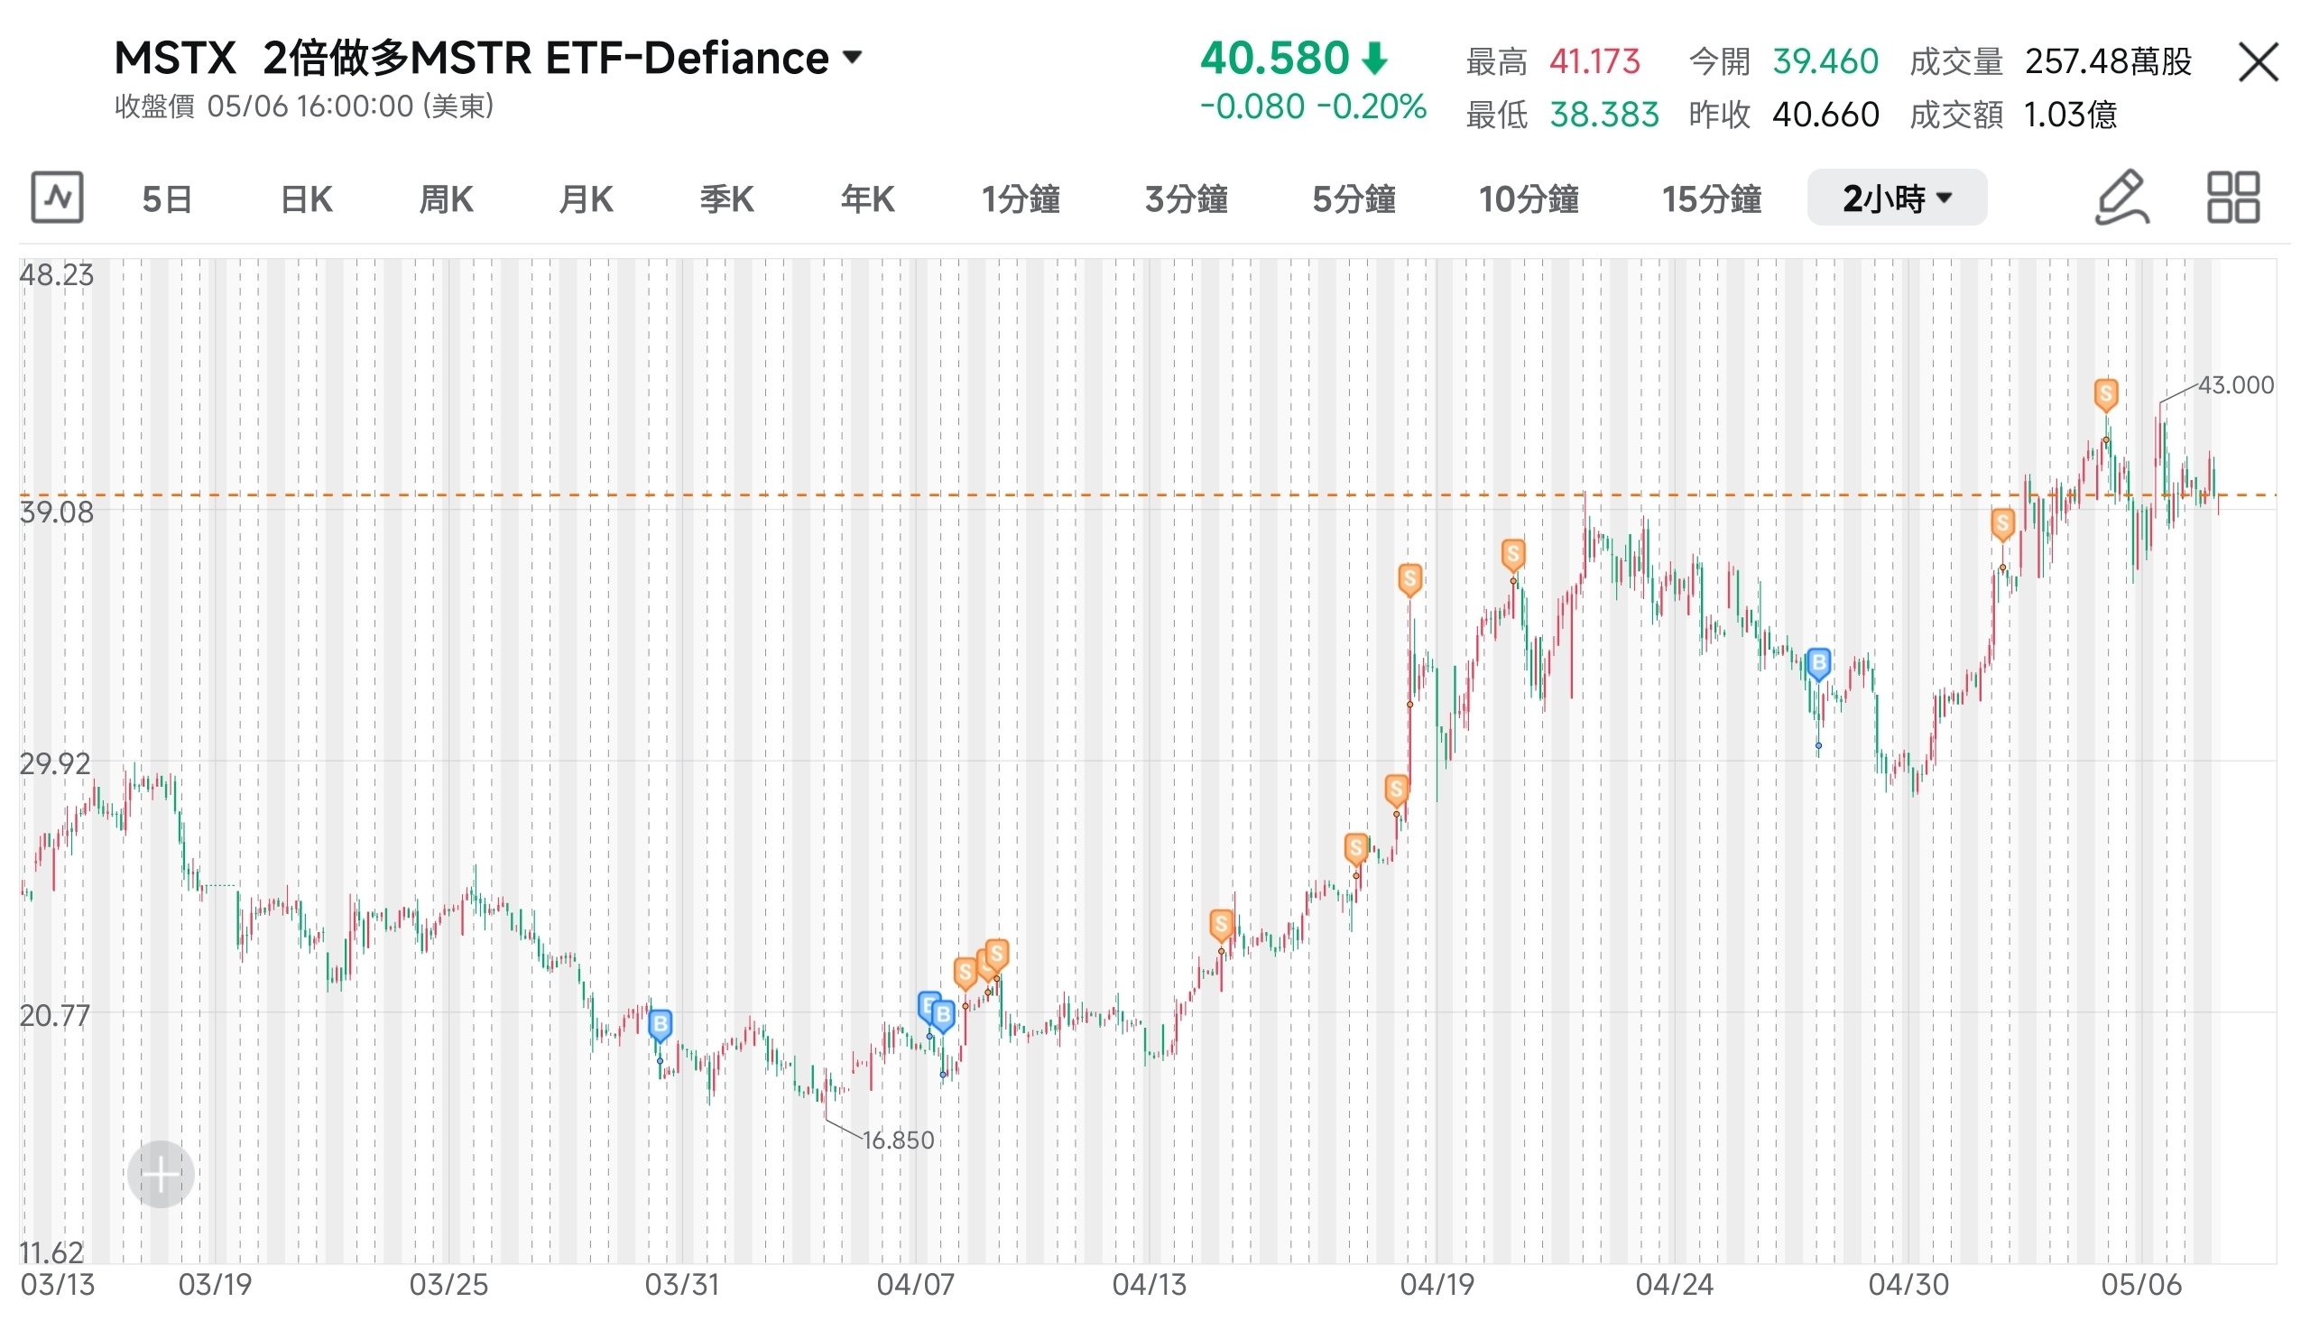Click the 48.23 price axis label
The width and height of the screenshot is (2310, 1330).
57,275
